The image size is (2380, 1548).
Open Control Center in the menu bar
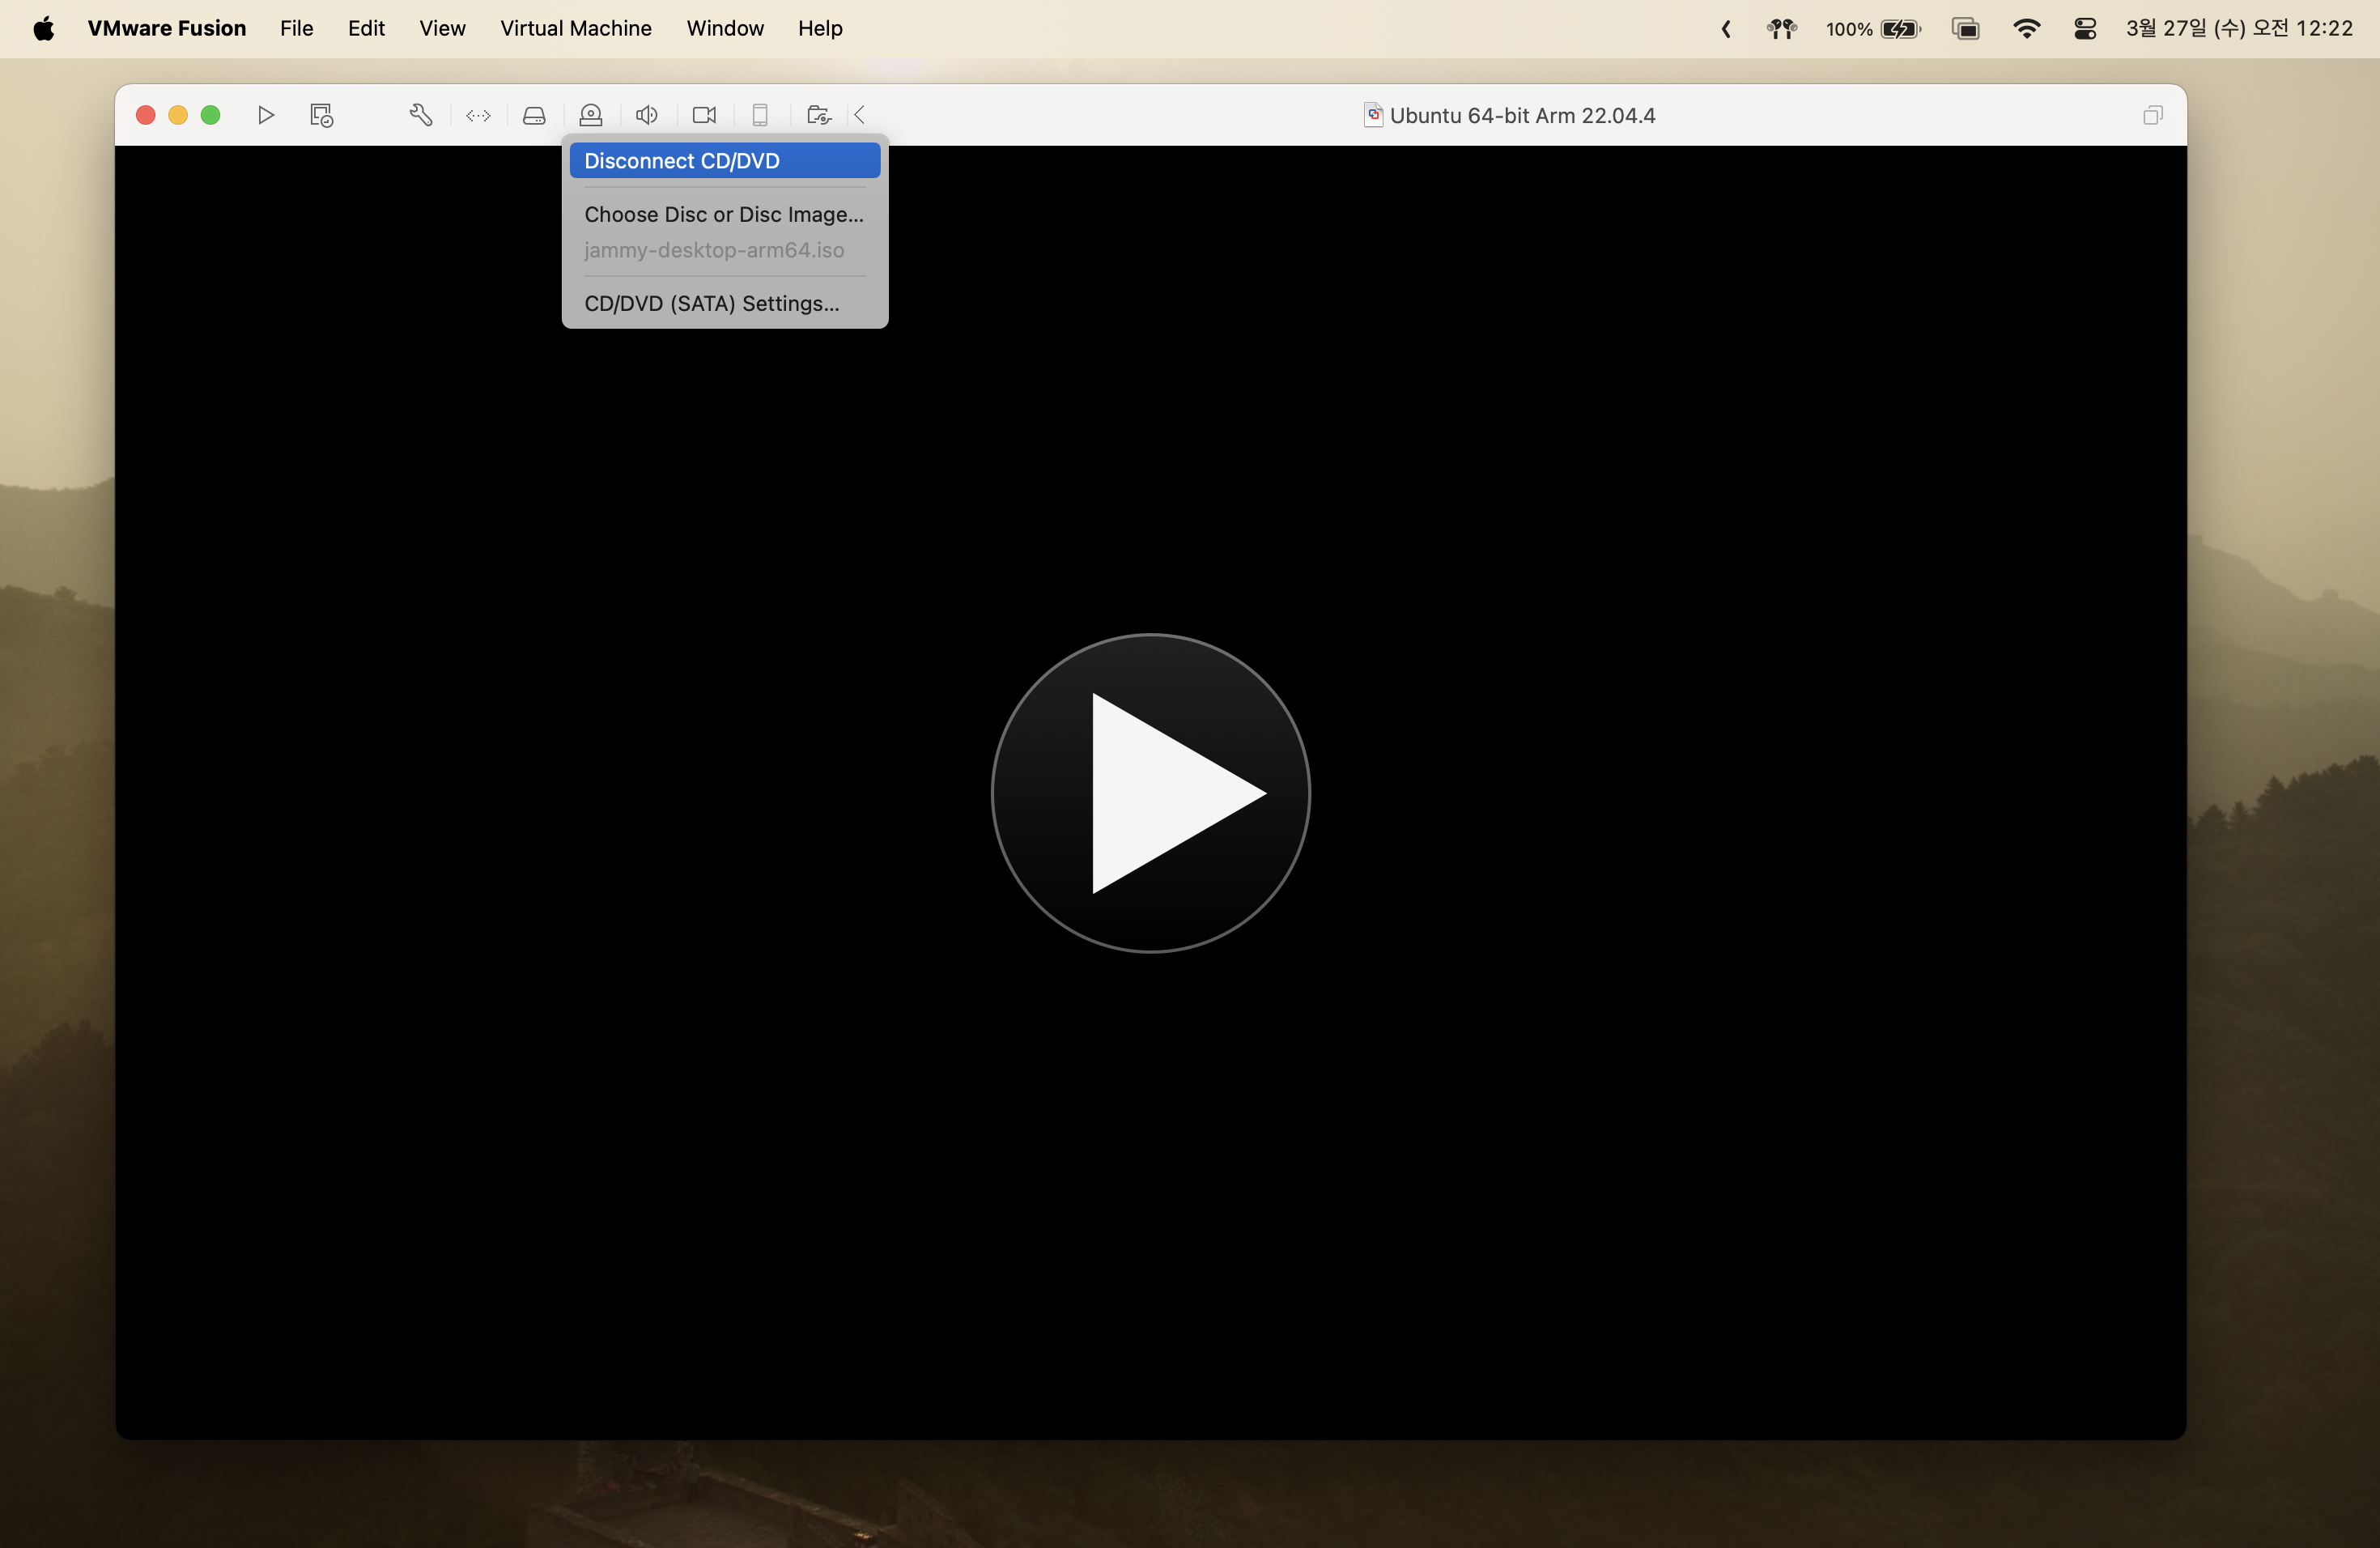(2085, 28)
